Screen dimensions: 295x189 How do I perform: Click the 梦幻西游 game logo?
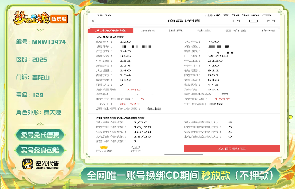31,18
